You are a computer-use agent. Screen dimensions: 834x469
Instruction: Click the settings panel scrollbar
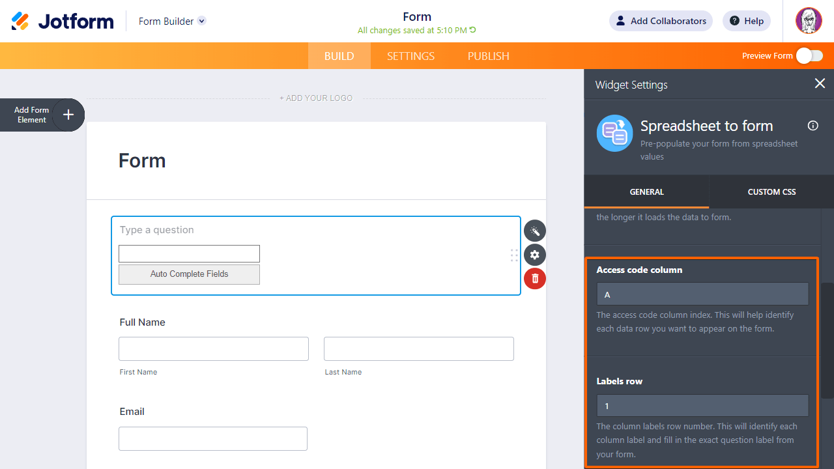tap(827, 340)
